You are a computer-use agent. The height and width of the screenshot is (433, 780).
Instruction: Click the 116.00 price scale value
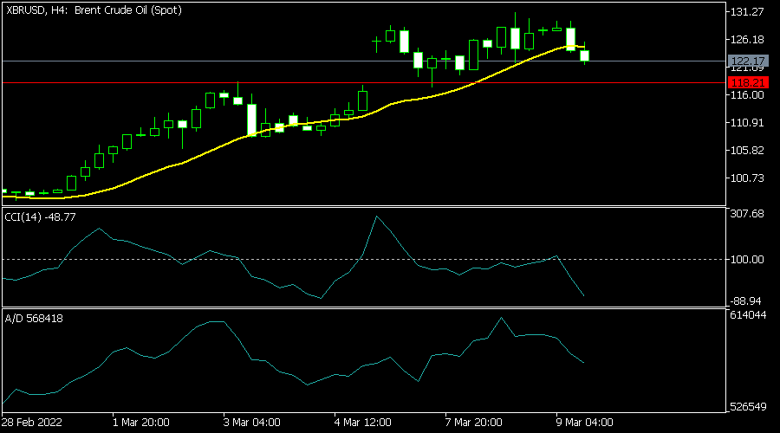tap(747, 95)
